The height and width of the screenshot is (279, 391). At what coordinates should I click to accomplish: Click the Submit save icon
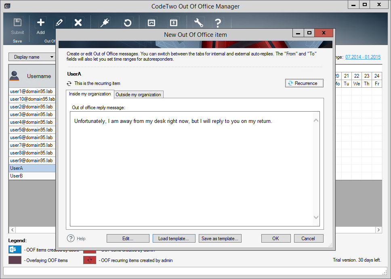click(17, 23)
